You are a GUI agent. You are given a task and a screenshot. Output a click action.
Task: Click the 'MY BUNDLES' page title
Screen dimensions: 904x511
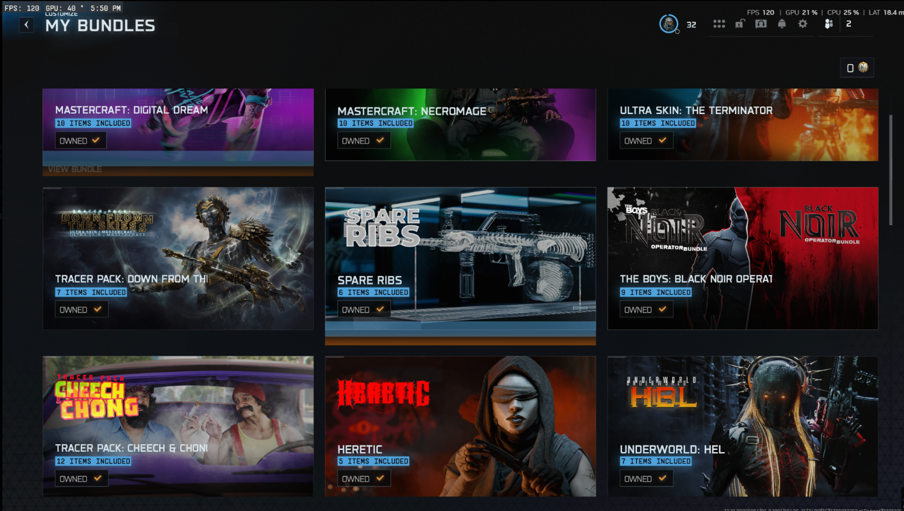click(100, 26)
